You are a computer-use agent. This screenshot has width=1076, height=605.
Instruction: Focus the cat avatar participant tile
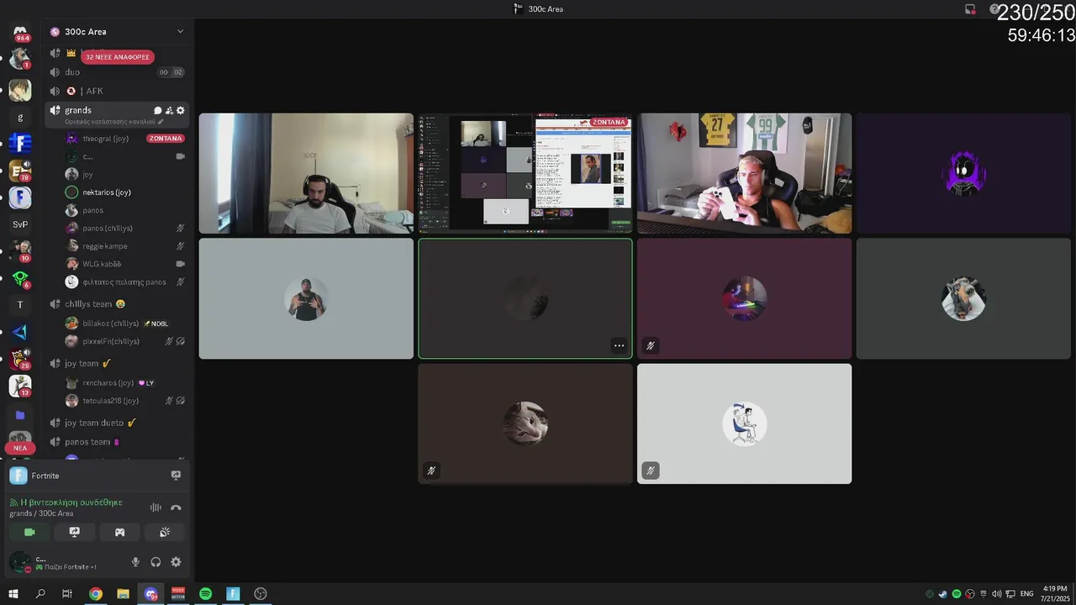[x=525, y=423]
